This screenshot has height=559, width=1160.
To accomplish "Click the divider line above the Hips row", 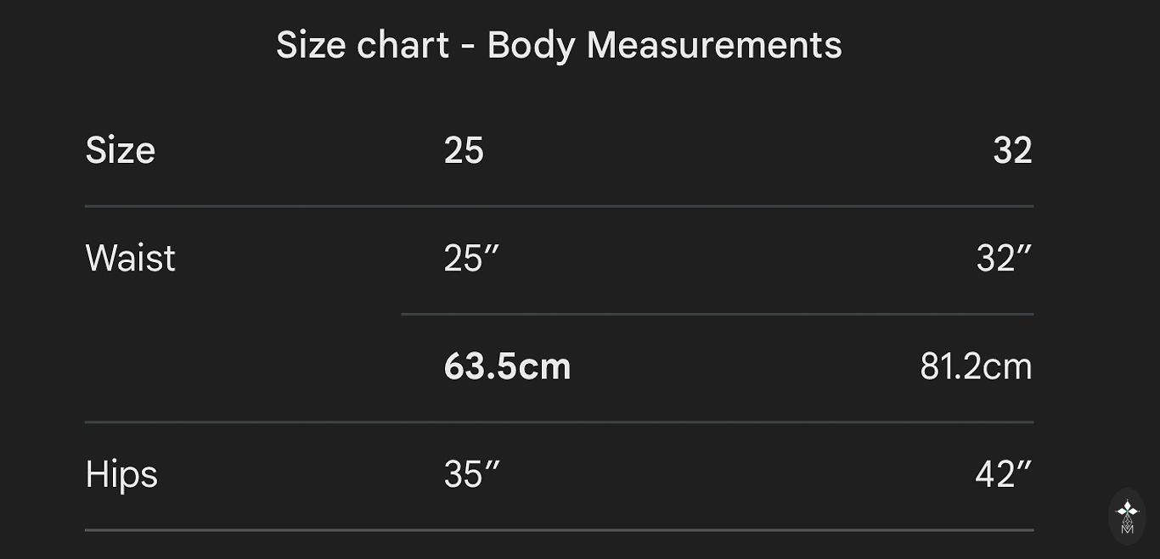I will pos(559,422).
